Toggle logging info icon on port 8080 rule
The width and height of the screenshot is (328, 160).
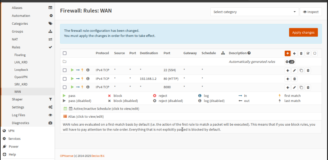point(88,87)
